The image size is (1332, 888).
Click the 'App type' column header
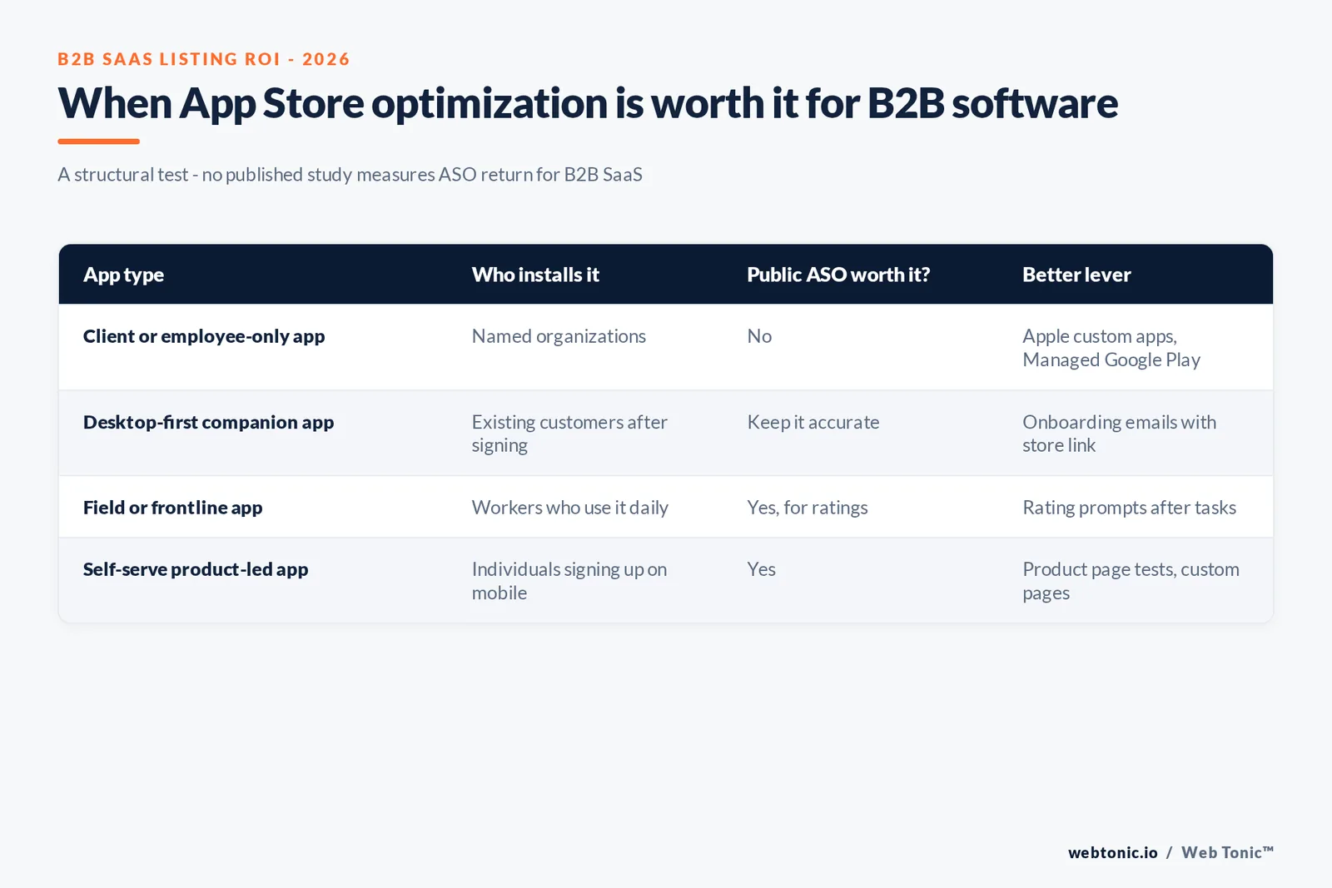(123, 275)
